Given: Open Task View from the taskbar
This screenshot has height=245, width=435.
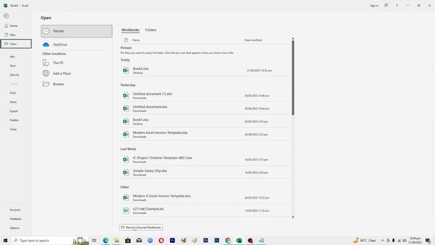Looking at the screenshot, I should tap(94, 240).
